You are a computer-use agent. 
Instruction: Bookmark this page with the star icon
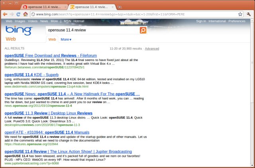(240, 14)
